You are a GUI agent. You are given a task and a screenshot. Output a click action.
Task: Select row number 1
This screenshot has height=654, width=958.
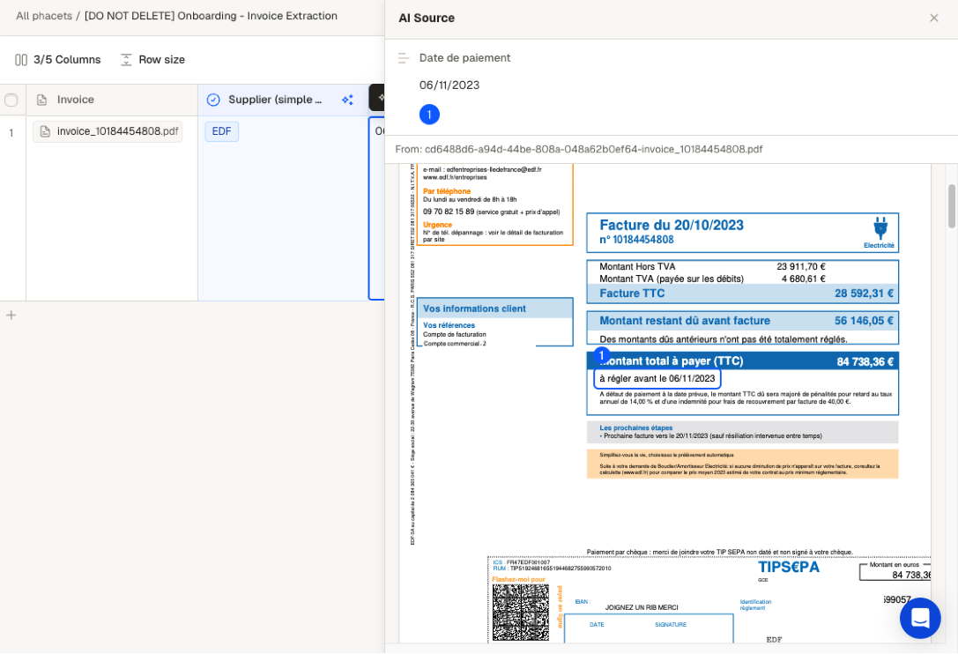click(x=11, y=132)
